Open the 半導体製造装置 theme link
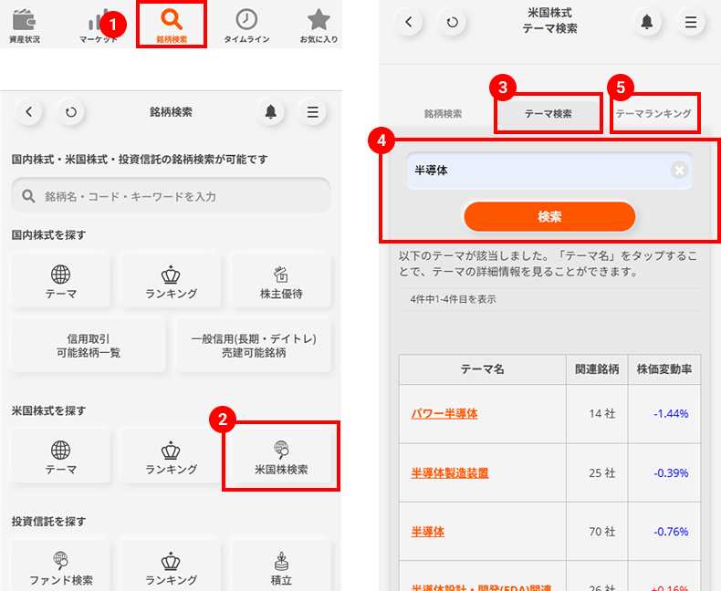The height and width of the screenshot is (591, 721). pos(450,473)
